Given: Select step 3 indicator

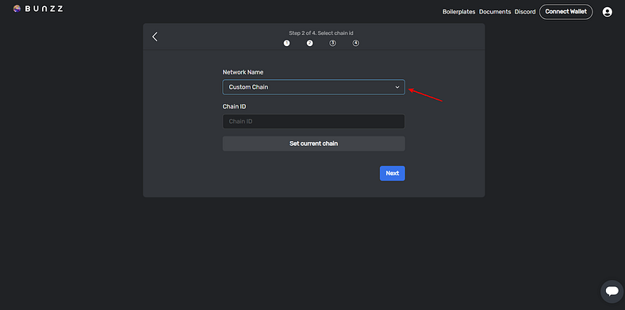Looking at the screenshot, I should click(332, 43).
